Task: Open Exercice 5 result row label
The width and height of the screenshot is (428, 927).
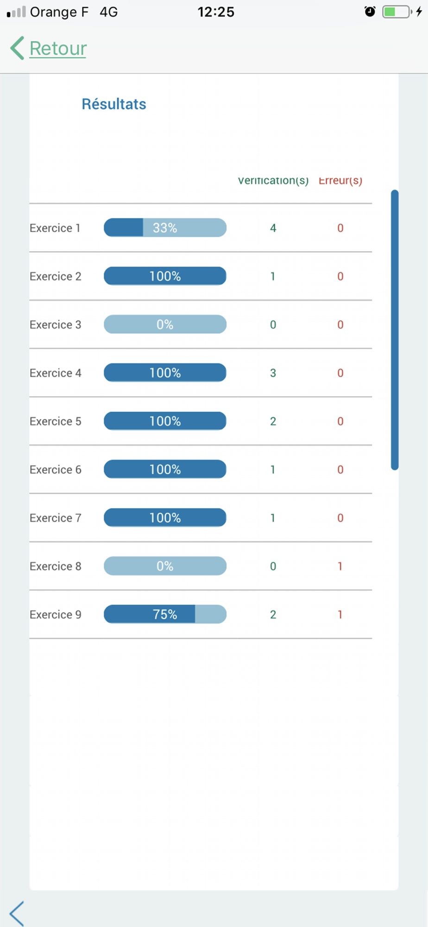Action: 56,421
